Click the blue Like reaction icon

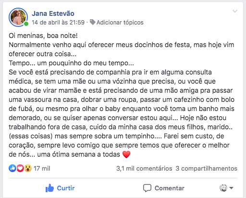12,168
